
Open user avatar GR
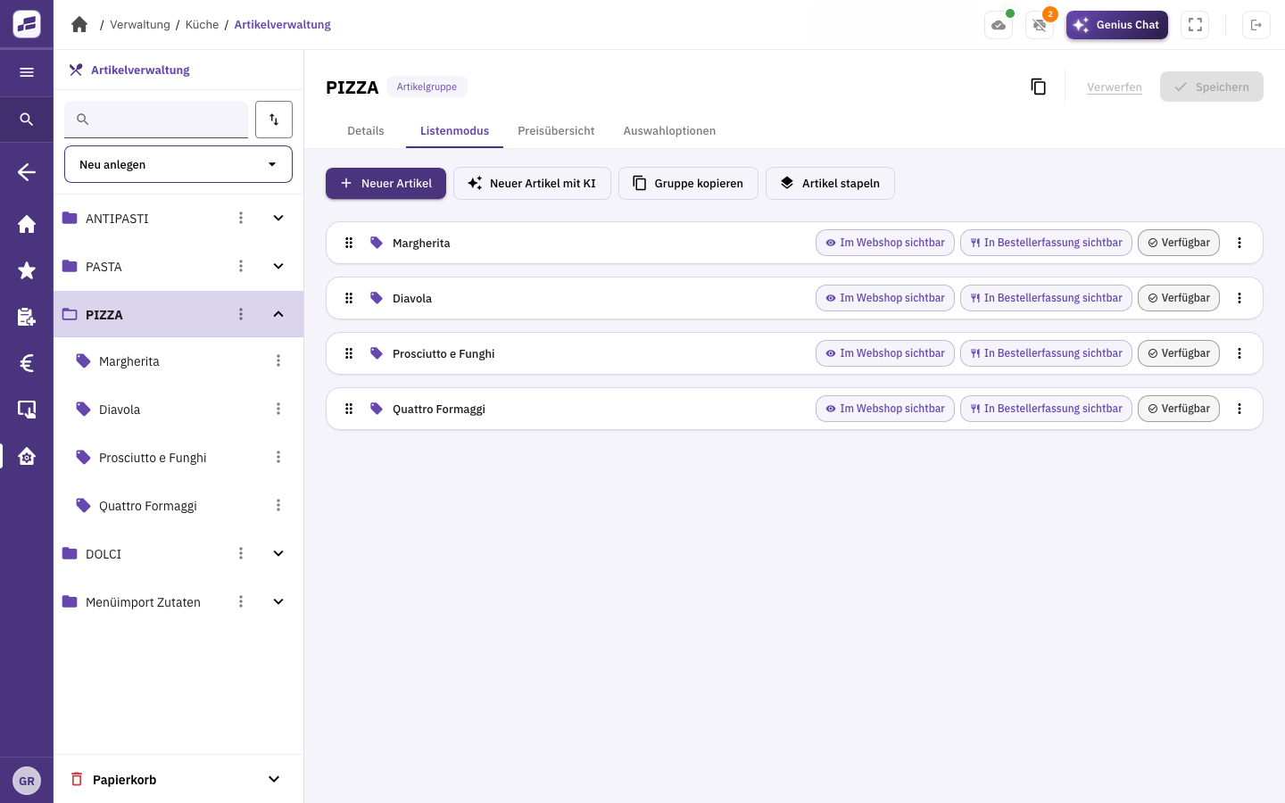(27, 781)
